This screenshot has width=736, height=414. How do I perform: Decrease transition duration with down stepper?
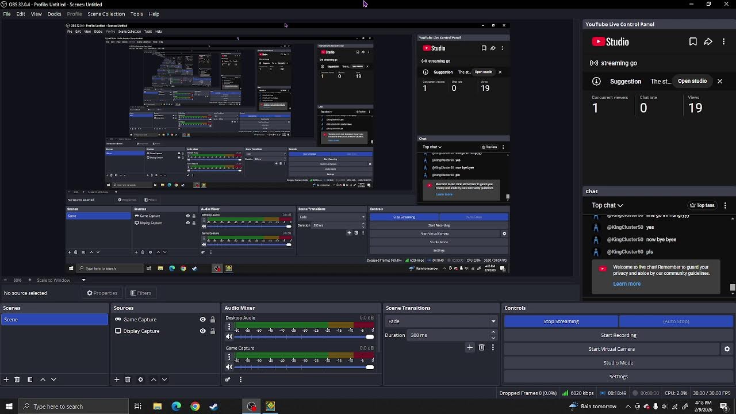pyautogui.click(x=493, y=338)
